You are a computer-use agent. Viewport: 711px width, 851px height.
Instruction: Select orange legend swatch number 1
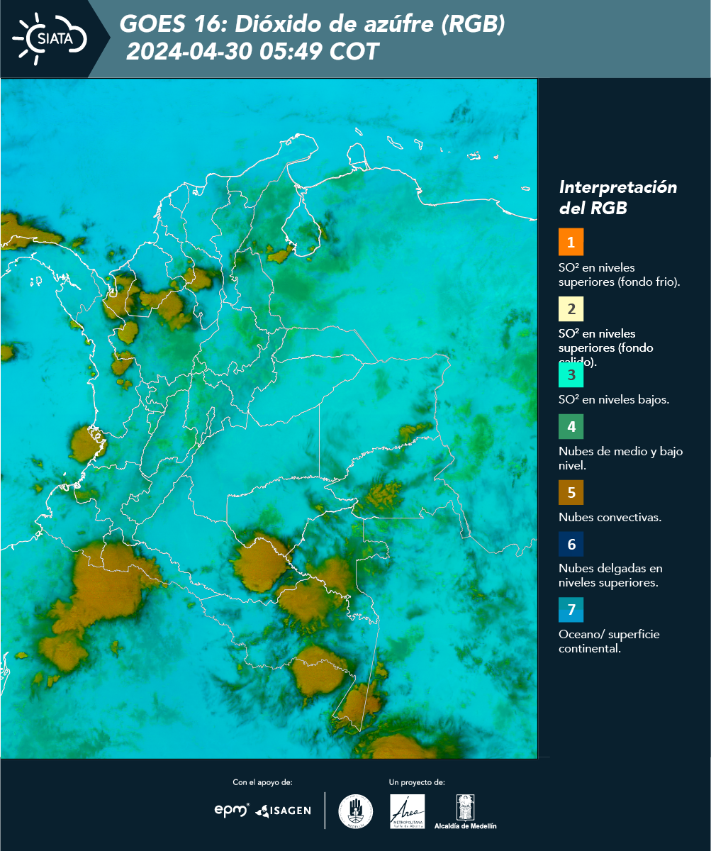571,242
